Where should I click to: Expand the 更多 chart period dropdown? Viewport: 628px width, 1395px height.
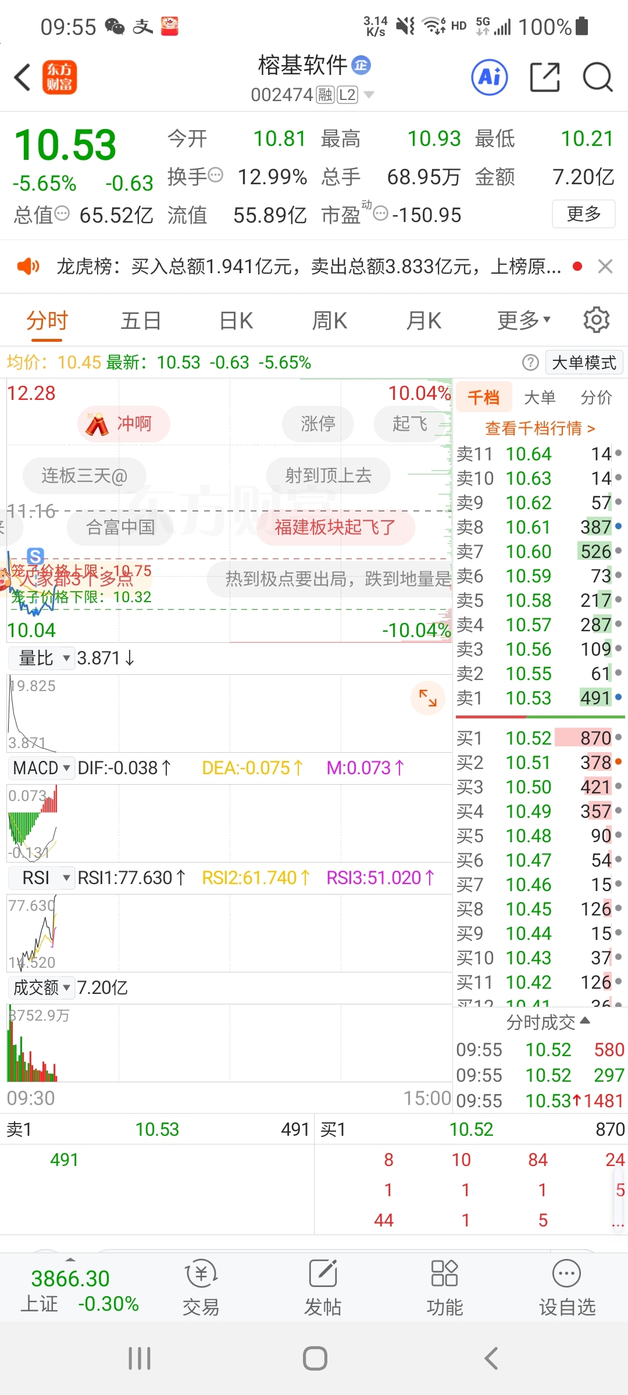pos(524,320)
